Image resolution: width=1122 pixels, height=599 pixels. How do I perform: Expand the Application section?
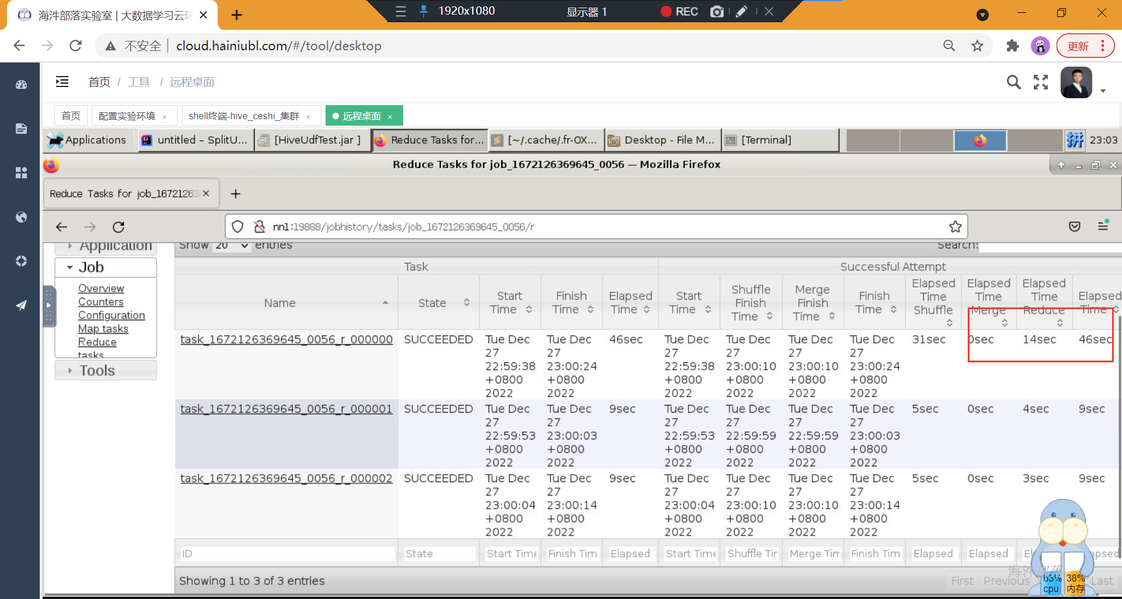[x=106, y=247]
